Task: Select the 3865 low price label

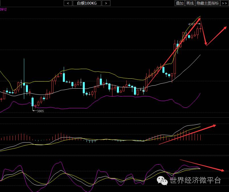Action: coord(40,111)
